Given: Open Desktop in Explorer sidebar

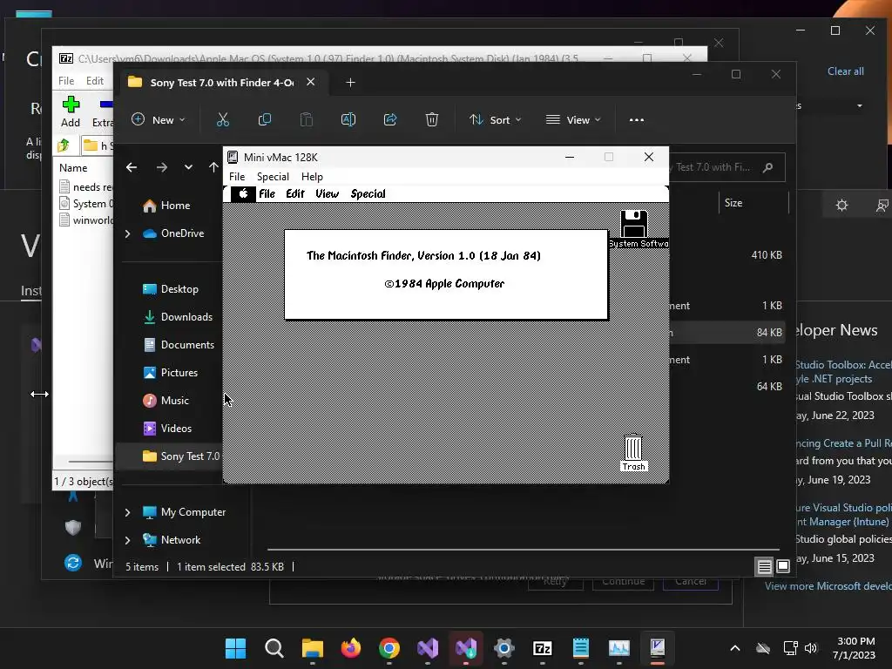Looking at the screenshot, I should pos(170,289).
